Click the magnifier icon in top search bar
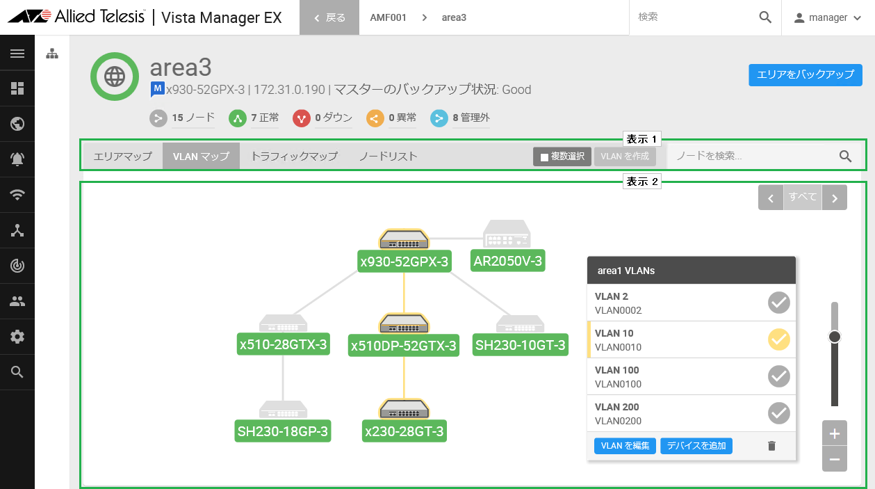The image size is (875, 489). tap(765, 17)
